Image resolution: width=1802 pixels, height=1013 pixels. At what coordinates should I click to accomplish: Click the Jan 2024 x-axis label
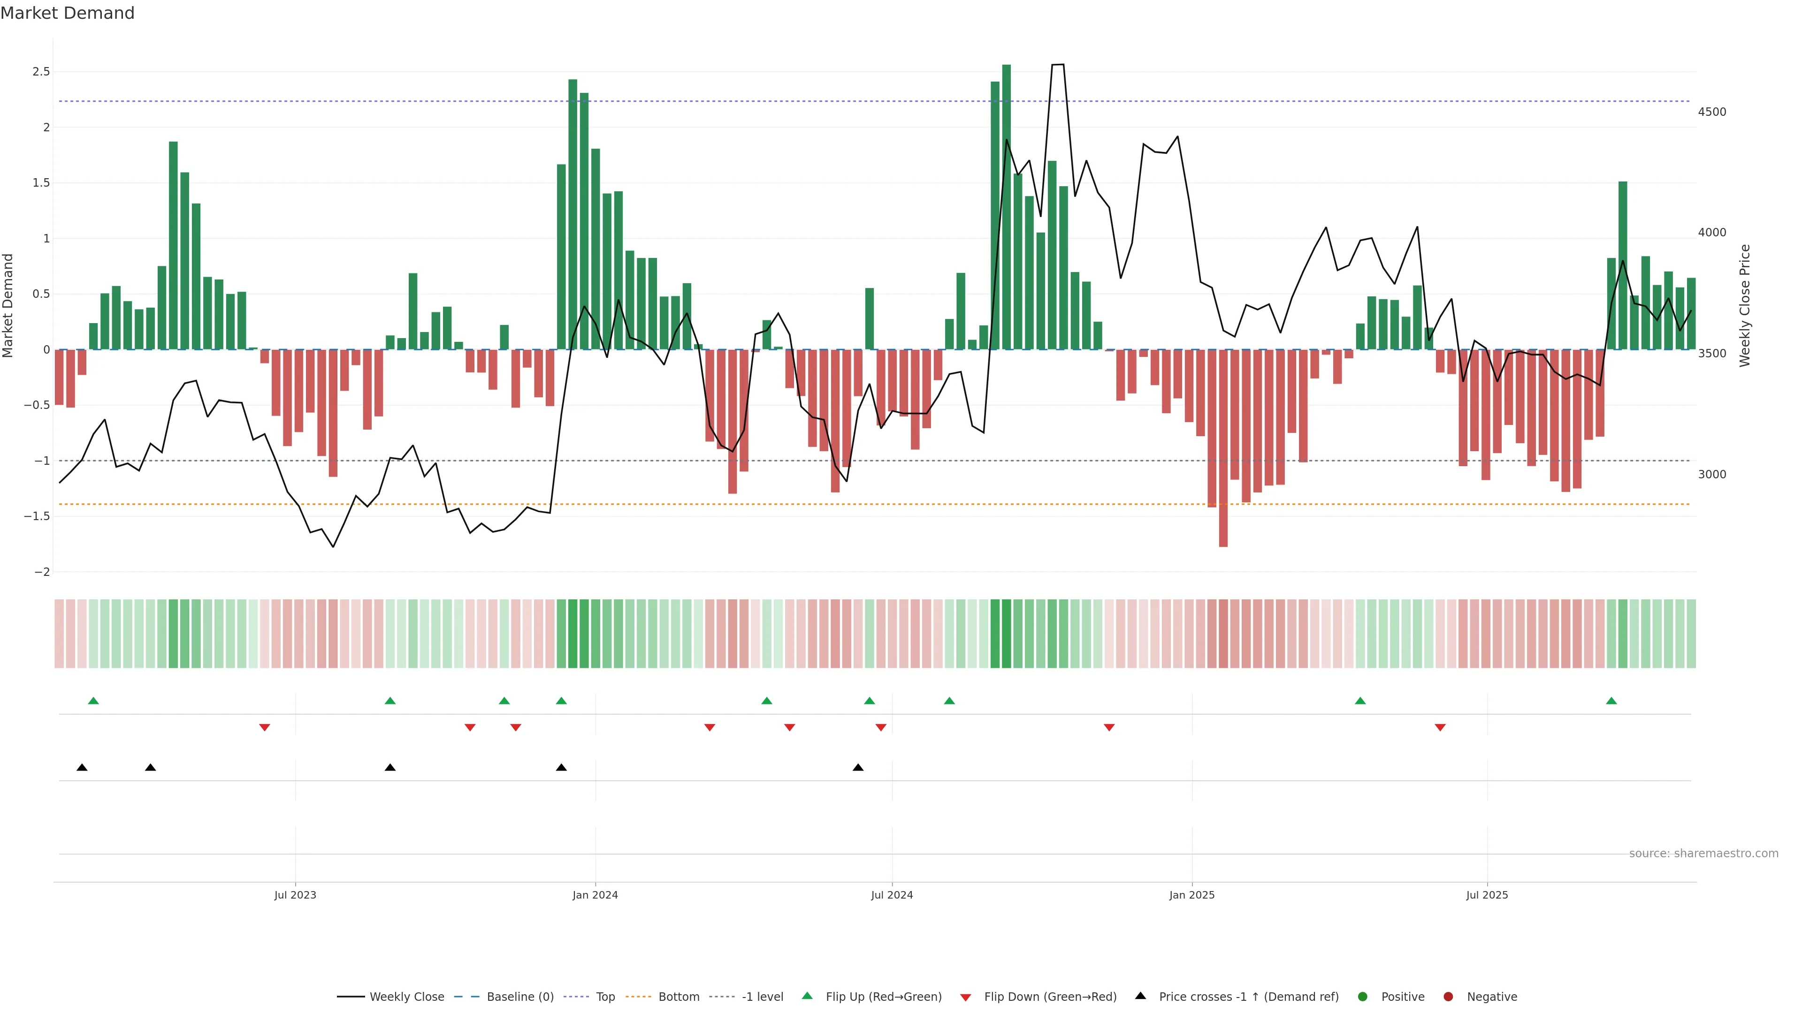(x=596, y=895)
